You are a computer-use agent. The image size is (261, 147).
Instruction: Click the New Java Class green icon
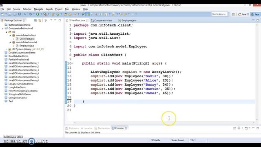tap(58, 14)
